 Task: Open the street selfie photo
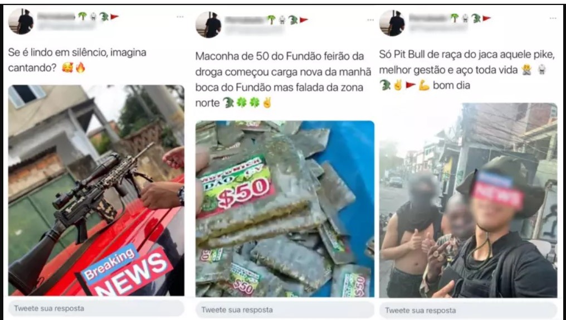click(x=468, y=200)
